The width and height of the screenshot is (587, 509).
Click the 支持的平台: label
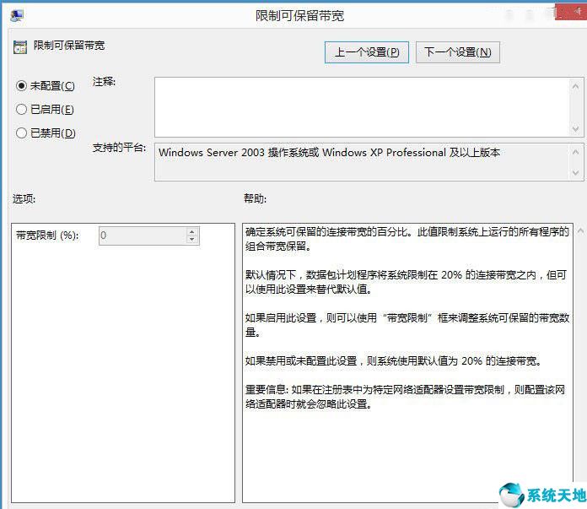coord(119,148)
